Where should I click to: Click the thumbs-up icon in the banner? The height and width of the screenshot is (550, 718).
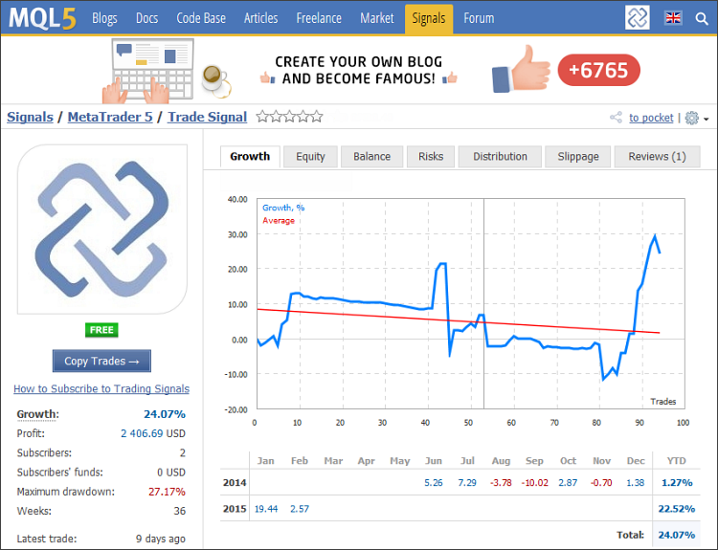(521, 69)
